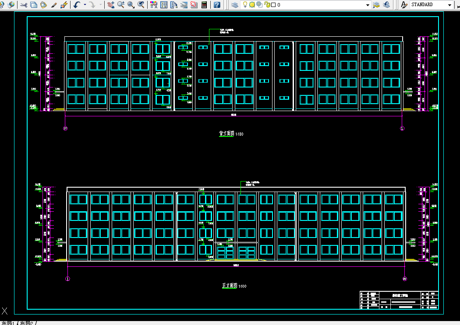Click the Publish to Web globe icon
This screenshot has width=460, height=325.
point(11,4)
